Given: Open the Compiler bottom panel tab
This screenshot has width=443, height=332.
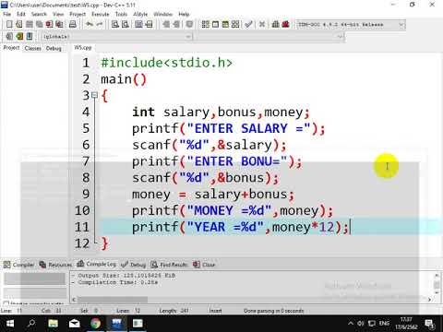Looking at the screenshot, I should (19, 265).
